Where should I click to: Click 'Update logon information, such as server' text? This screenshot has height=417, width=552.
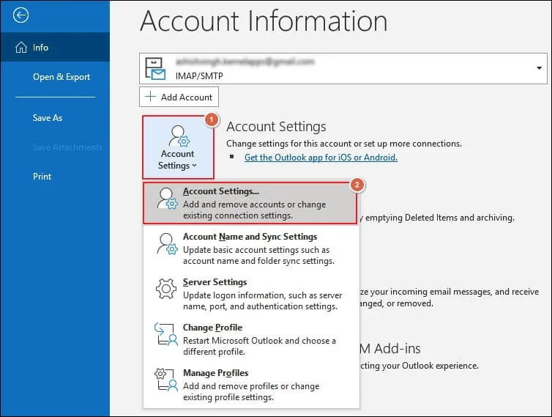coord(263,295)
